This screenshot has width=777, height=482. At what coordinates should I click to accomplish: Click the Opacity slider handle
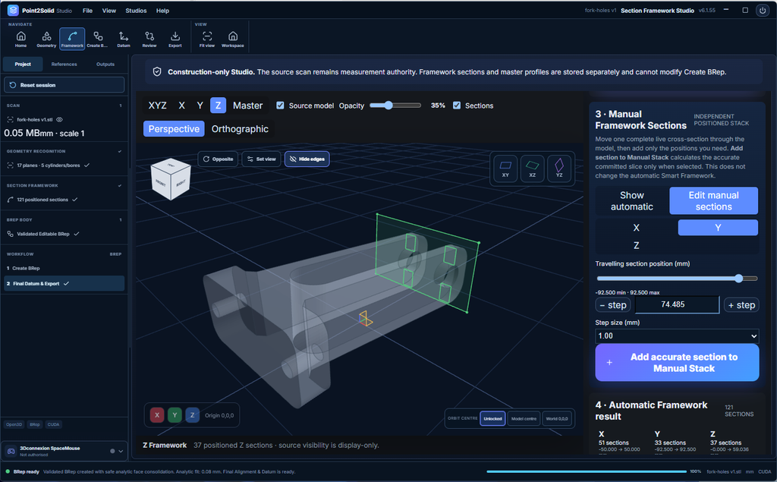(x=388, y=105)
